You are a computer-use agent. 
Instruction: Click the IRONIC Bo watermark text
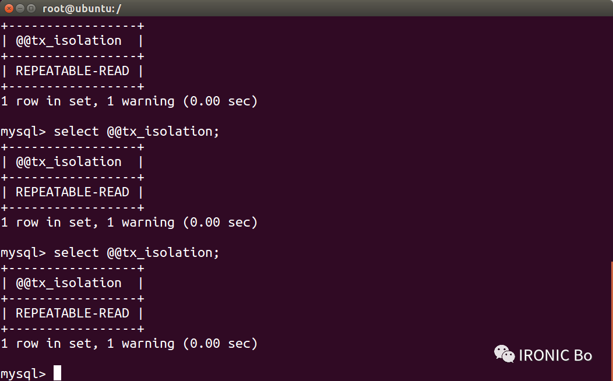(555, 355)
